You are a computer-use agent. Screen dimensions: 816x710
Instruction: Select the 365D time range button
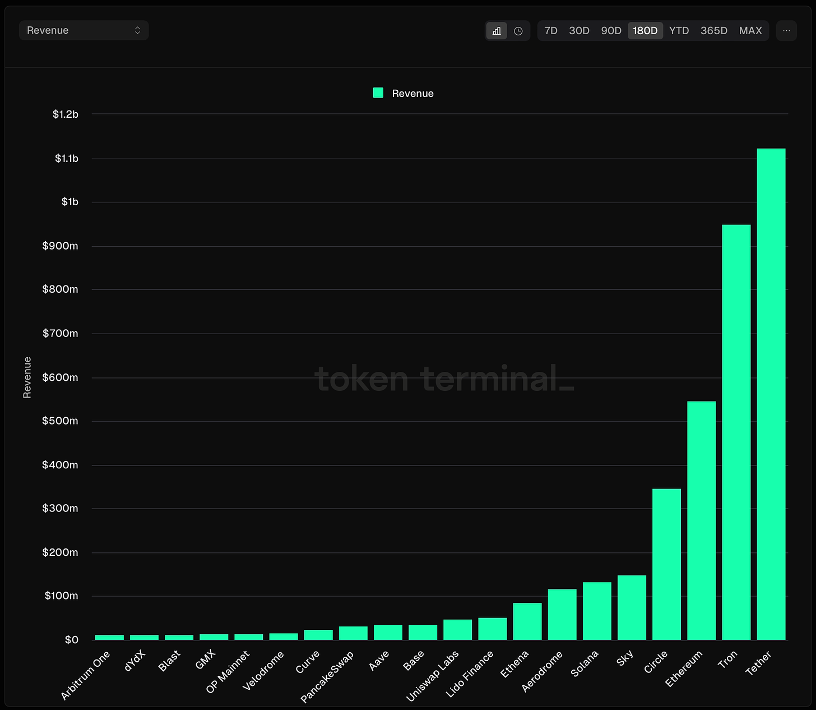[713, 31]
